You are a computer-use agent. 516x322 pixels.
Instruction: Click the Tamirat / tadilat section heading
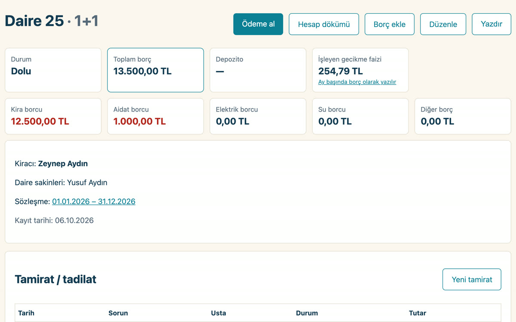coord(55,279)
